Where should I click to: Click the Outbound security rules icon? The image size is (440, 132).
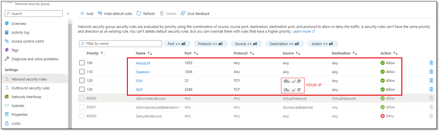[7, 88]
